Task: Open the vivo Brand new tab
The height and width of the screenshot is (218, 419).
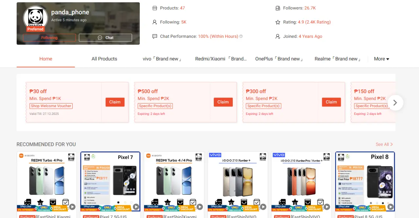Action: pos(162,59)
